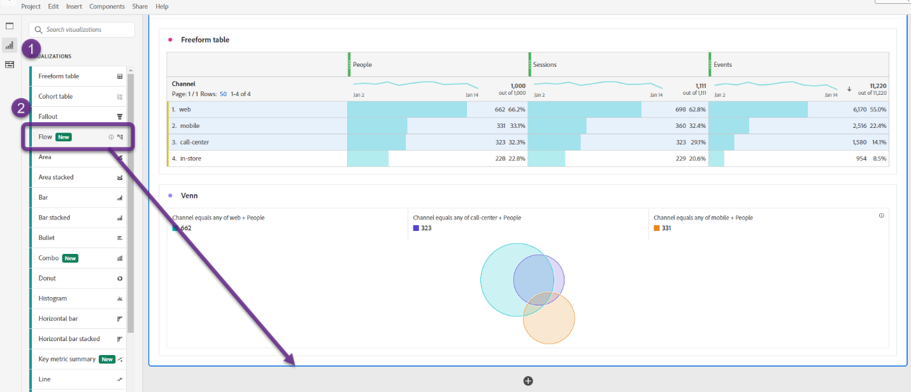This screenshot has width=911, height=392.
Task: Add a blank panel with the plus button
Action: pos(528,381)
